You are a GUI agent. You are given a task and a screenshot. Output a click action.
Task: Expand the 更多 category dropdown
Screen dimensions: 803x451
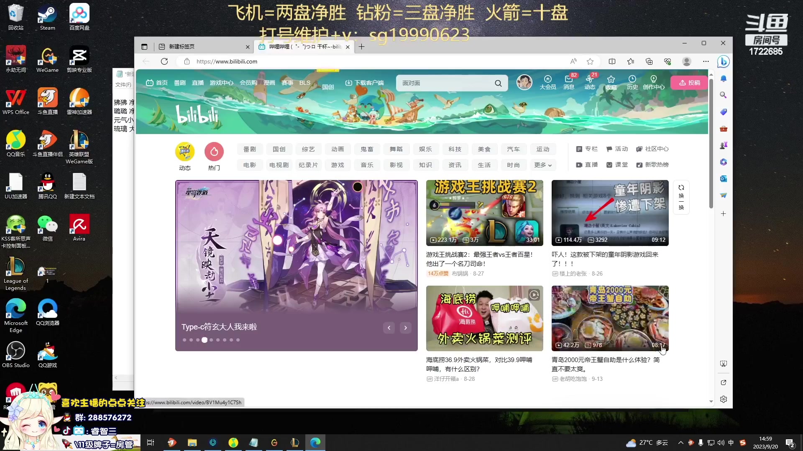click(x=543, y=165)
